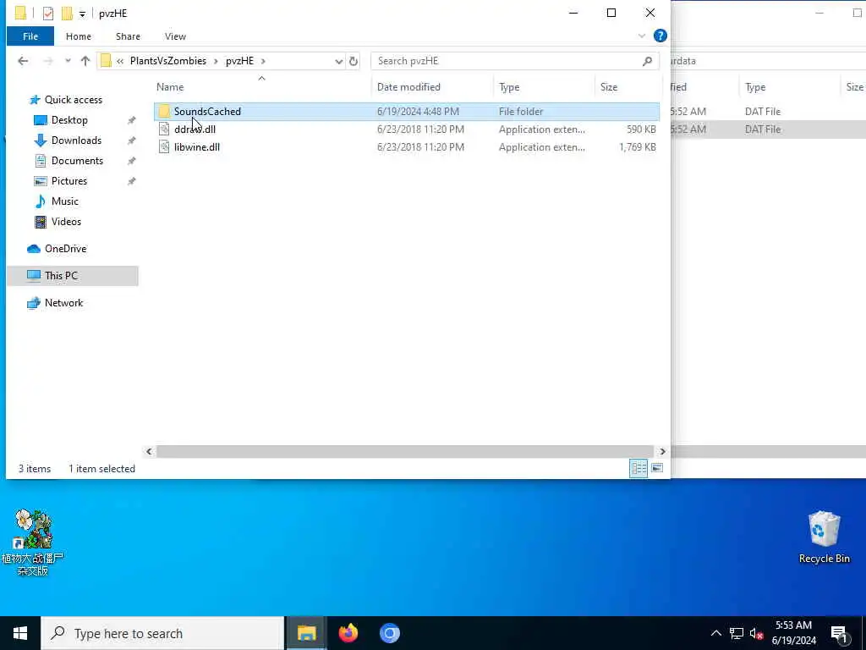This screenshot has height=650, width=866.
Task: Expand the chevron after the pvzHE breadcrumb
Action: (x=263, y=61)
